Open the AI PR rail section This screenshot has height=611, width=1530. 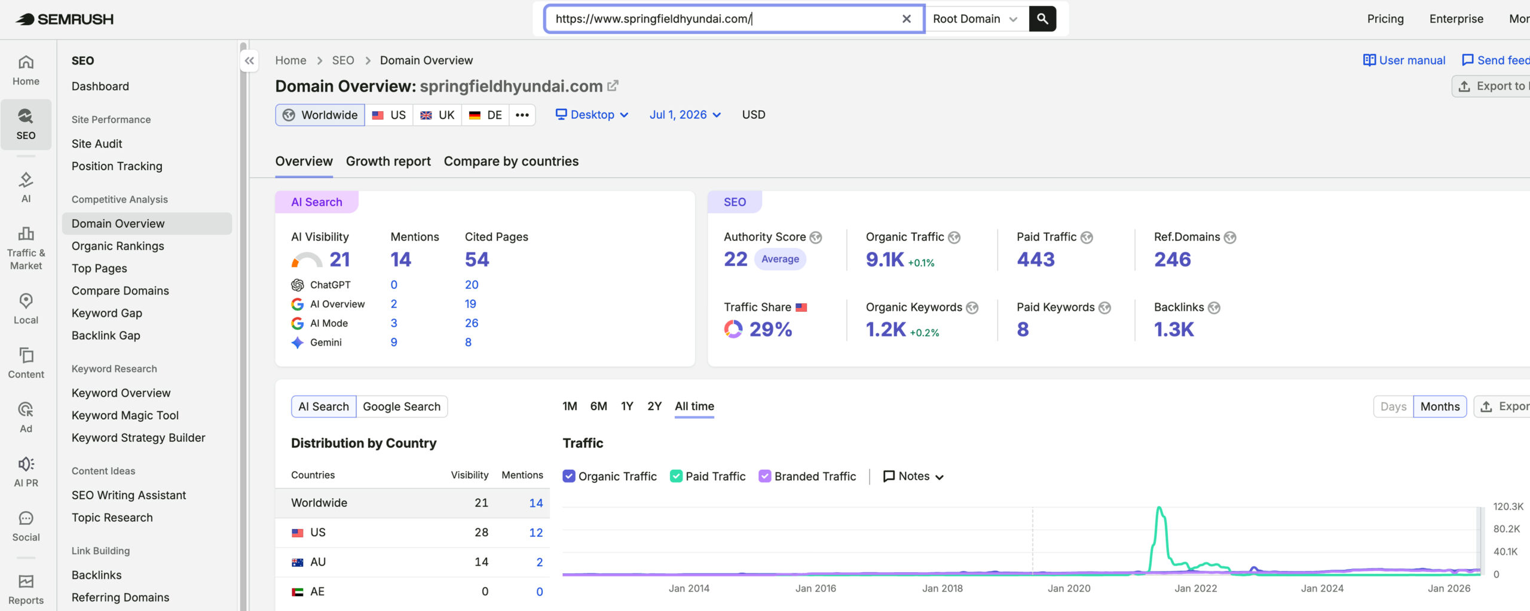pyautogui.click(x=26, y=472)
